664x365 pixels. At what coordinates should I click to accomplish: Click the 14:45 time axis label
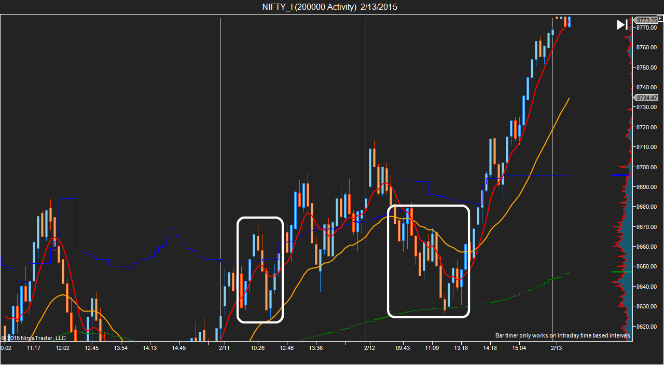(x=178, y=348)
